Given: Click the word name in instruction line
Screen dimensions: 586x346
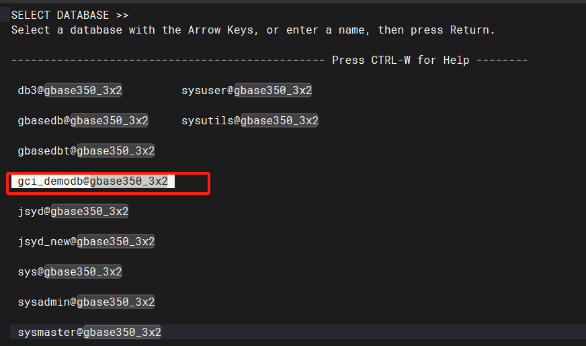Looking at the screenshot, I should 351,30.
